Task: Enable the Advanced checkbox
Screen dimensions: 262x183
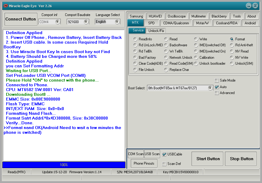Action: (x=217, y=93)
